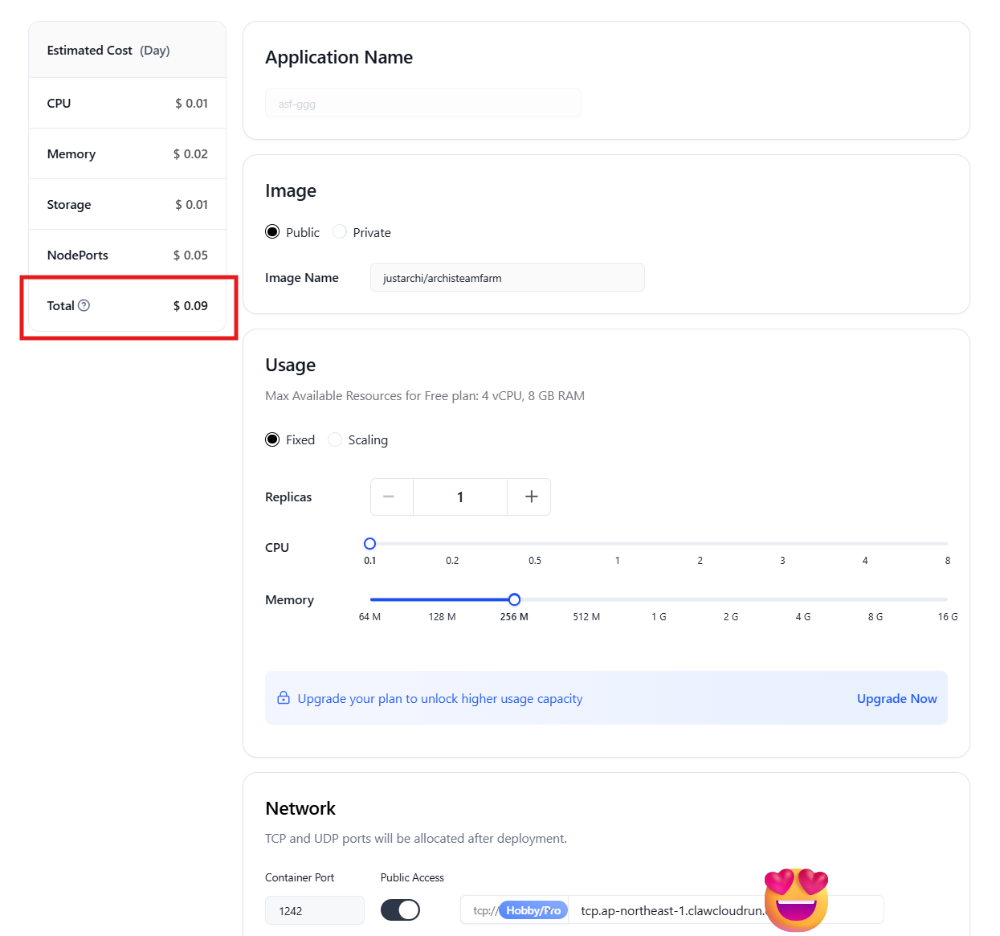The width and height of the screenshot is (1000, 936).
Task: Choose the Scaling usage option
Action: (335, 439)
